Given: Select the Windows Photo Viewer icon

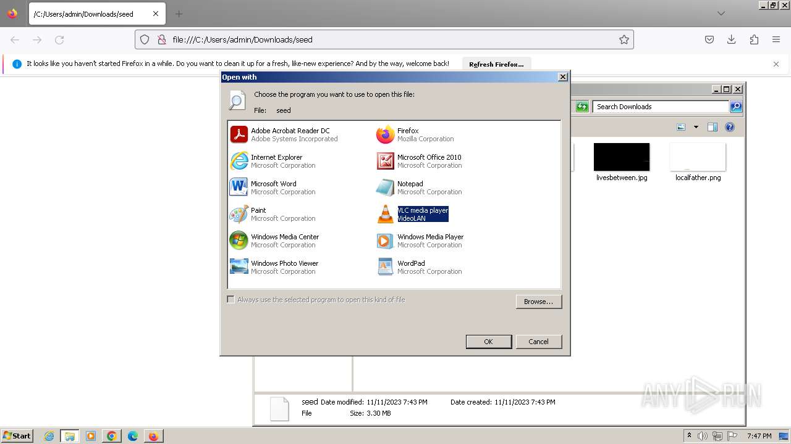Looking at the screenshot, I should coord(239,267).
